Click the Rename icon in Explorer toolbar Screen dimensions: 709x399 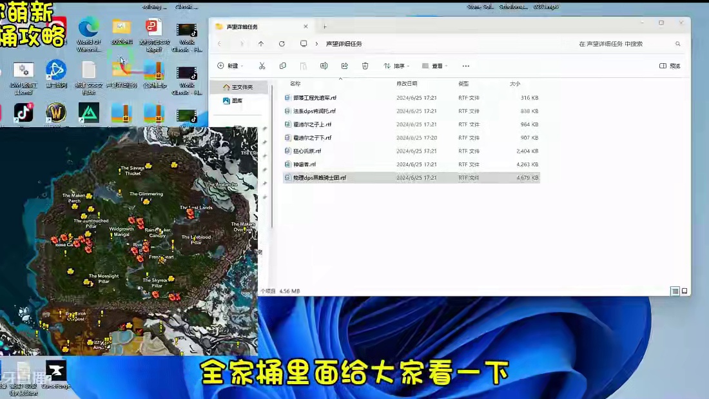coord(324,66)
